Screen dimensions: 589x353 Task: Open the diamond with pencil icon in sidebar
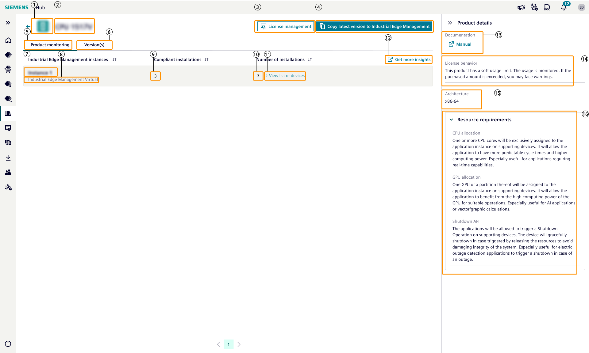8,84
